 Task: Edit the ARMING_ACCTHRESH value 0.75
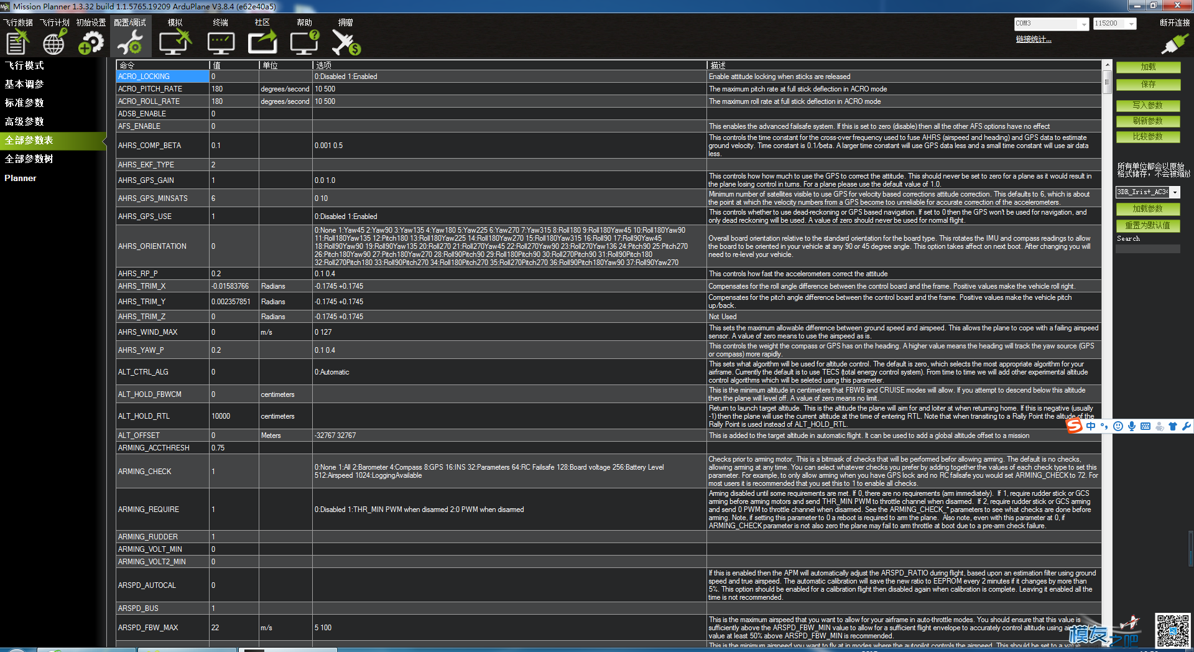[234, 448]
